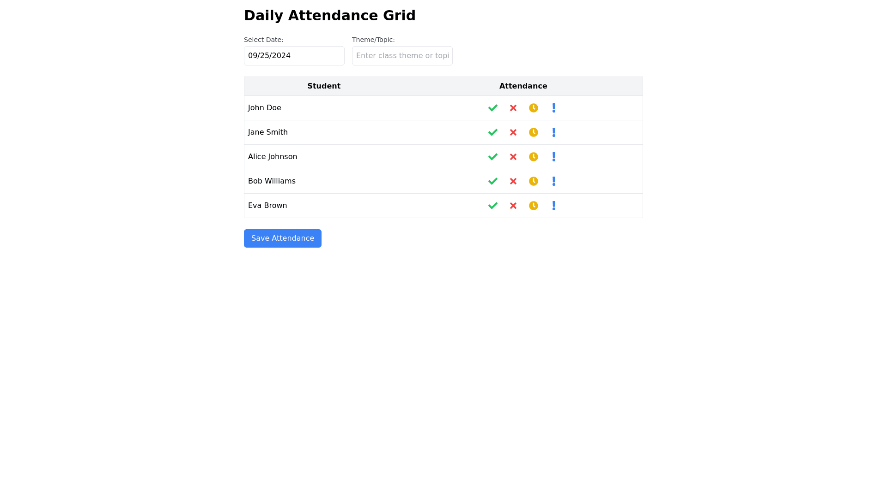This screenshot has height=498, width=887.
Task: Mark Eva Brown present with green checkmark
Action: pyautogui.click(x=493, y=206)
